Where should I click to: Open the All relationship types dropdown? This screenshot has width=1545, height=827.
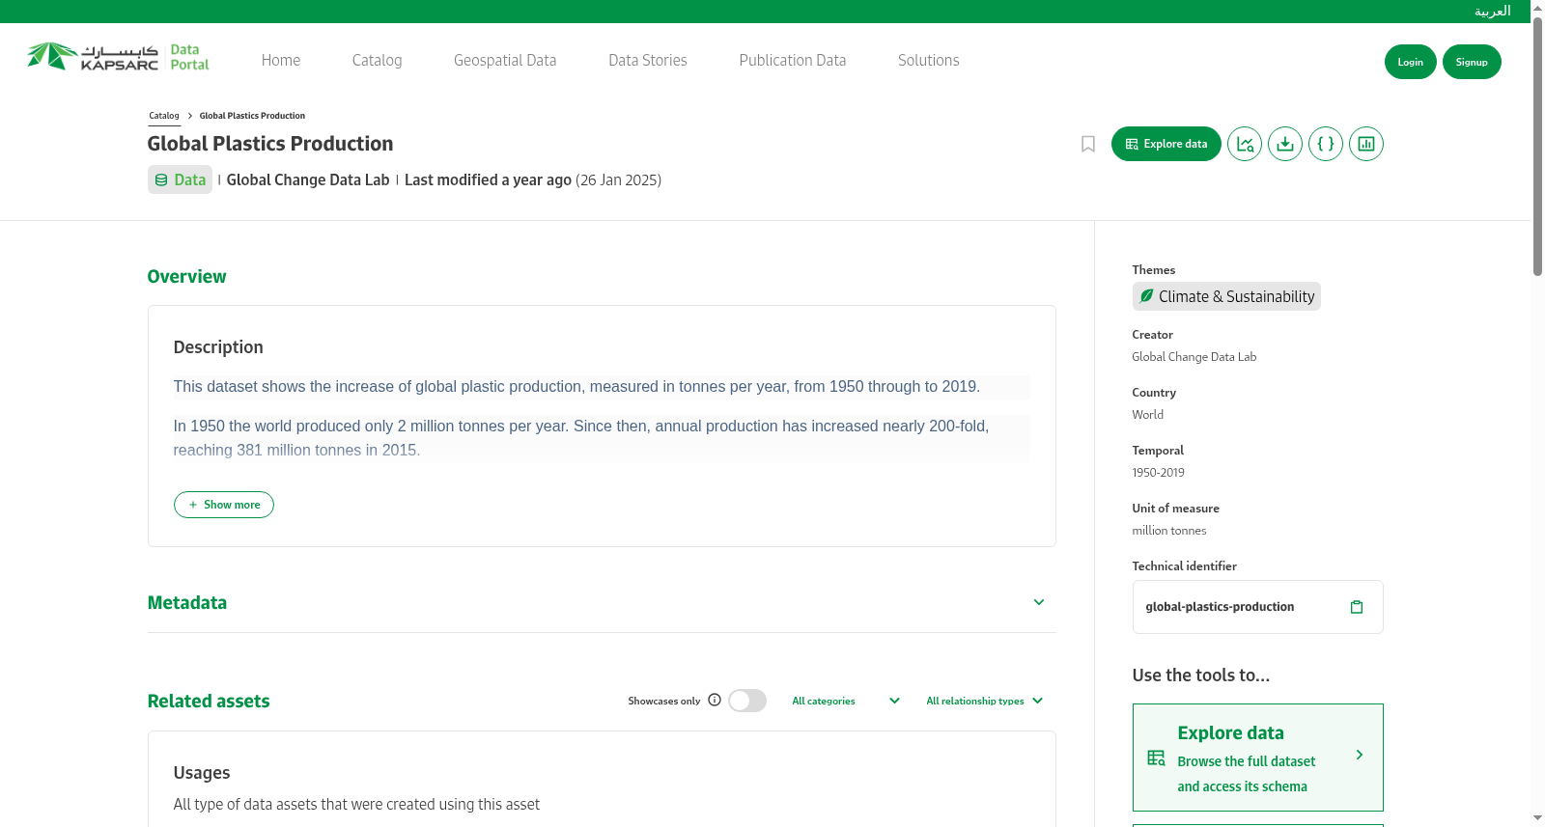[x=985, y=701]
